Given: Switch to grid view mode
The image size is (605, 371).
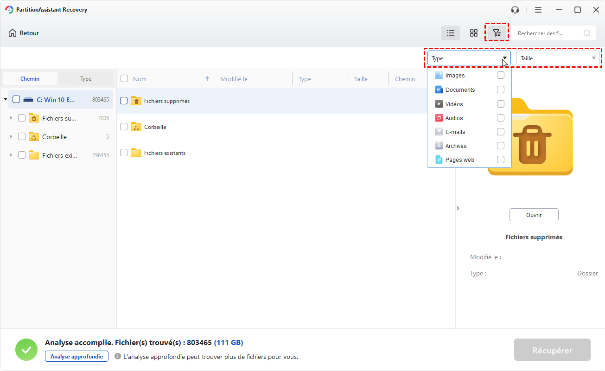Looking at the screenshot, I should (474, 33).
